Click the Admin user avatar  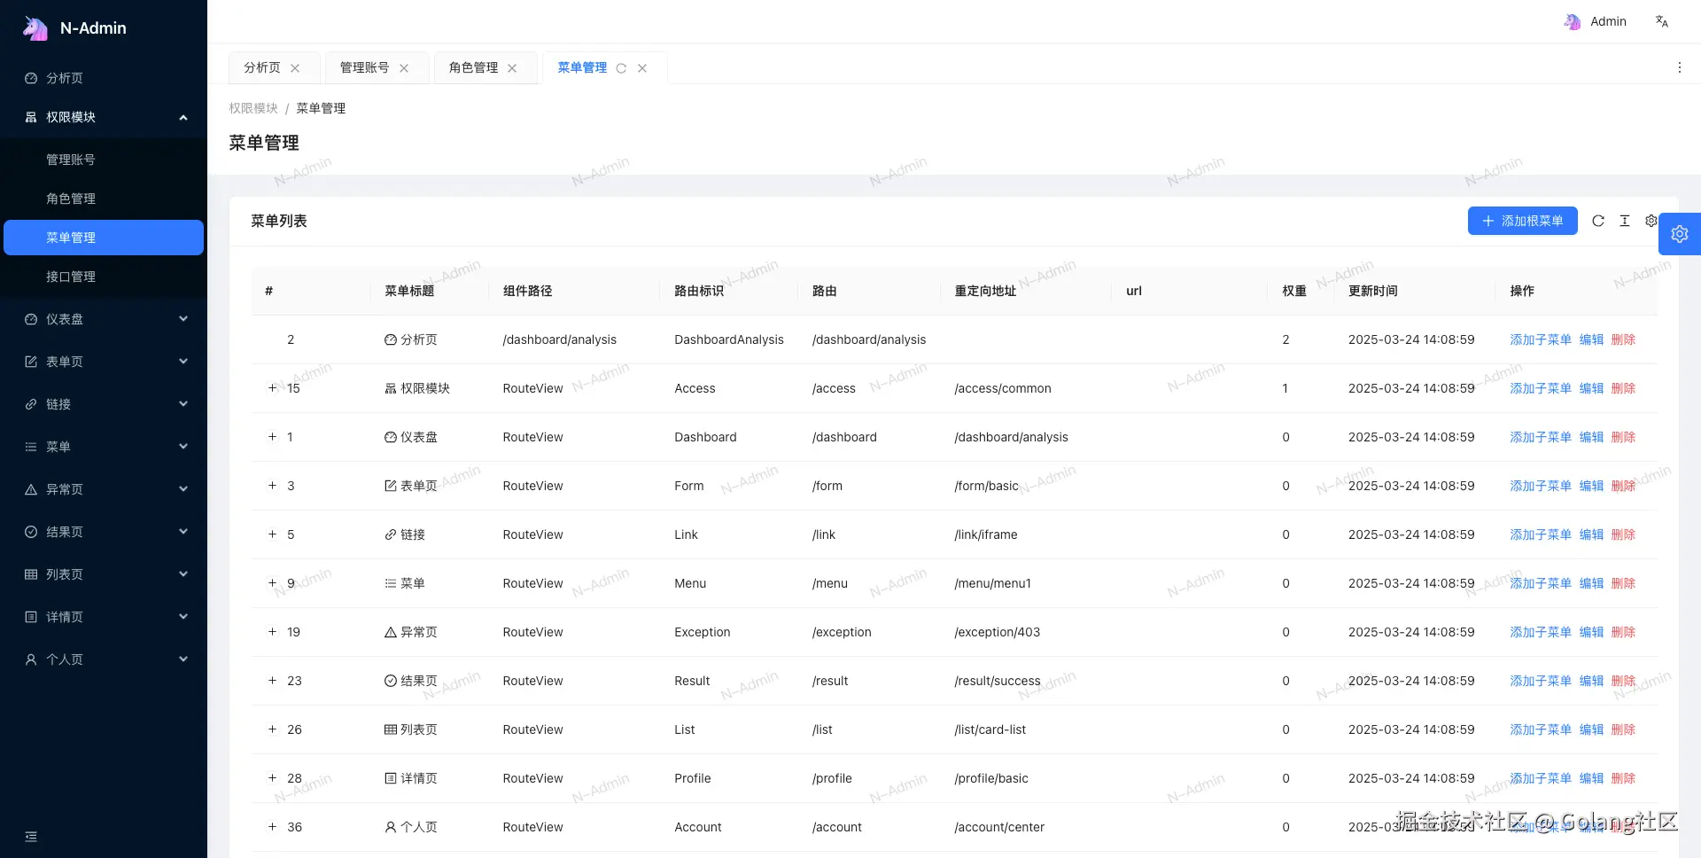pyautogui.click(x=1573, y=21)
